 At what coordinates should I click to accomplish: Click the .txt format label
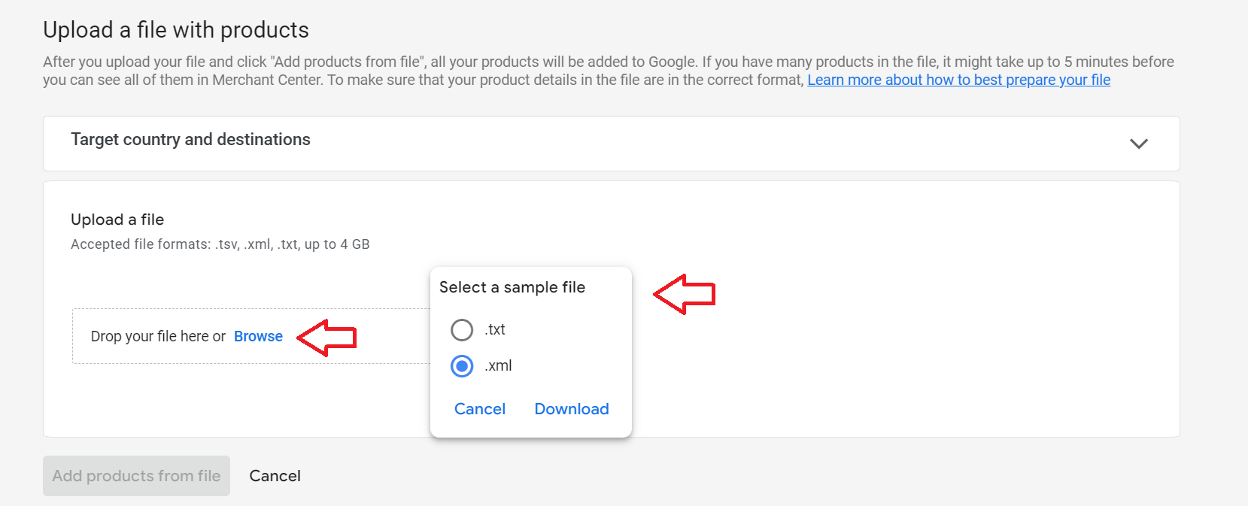[495, 329]
